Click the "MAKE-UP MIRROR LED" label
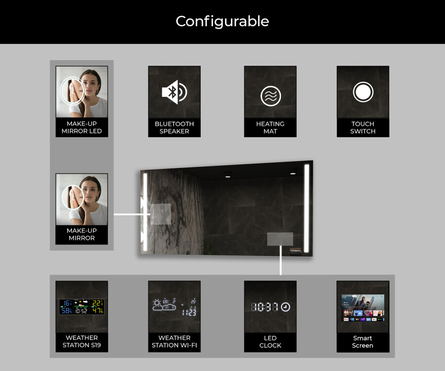445x371 pixels. (82, 127)
